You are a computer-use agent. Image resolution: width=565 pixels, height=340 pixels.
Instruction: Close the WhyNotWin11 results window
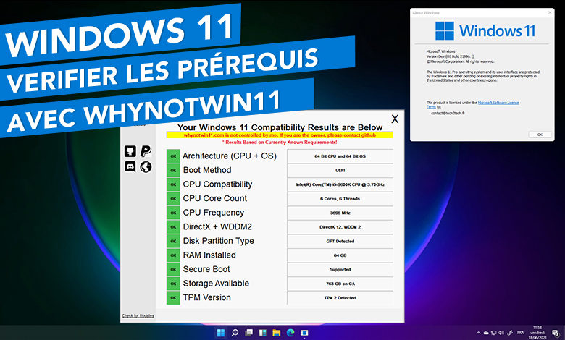(x=395, y=119)
